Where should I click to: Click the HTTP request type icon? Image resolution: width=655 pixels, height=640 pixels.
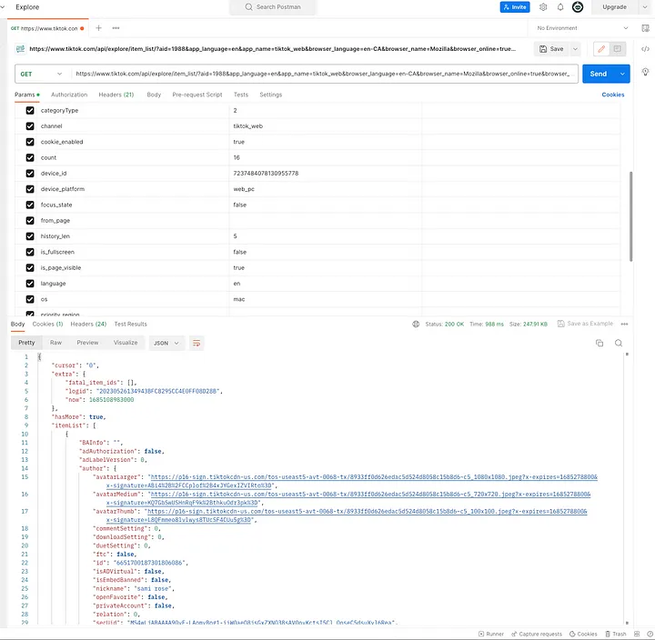click(20, 49)
